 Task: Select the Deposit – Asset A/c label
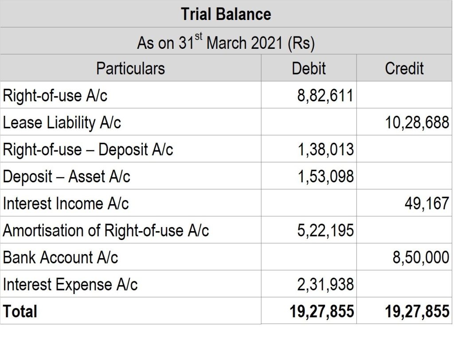click(67, 177)
